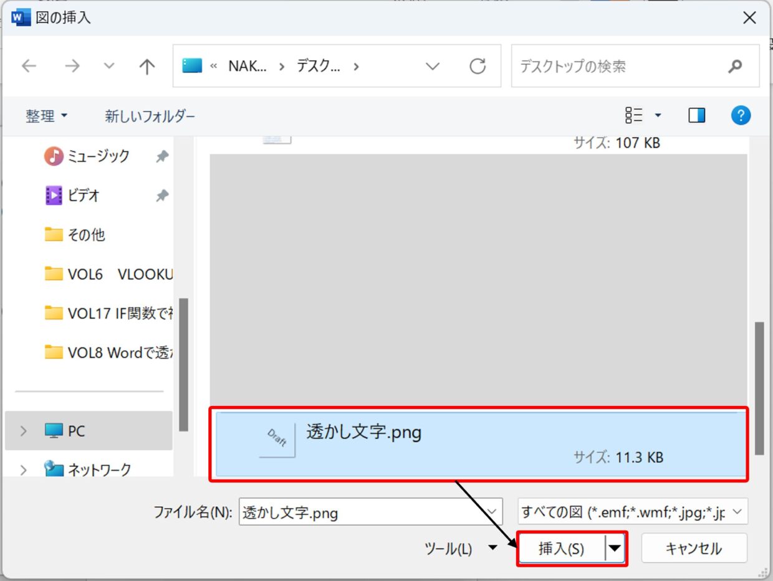The width and height of the screenshot is (773, 581).
Task: Open the help question mark icon
Action: [741, 115]
